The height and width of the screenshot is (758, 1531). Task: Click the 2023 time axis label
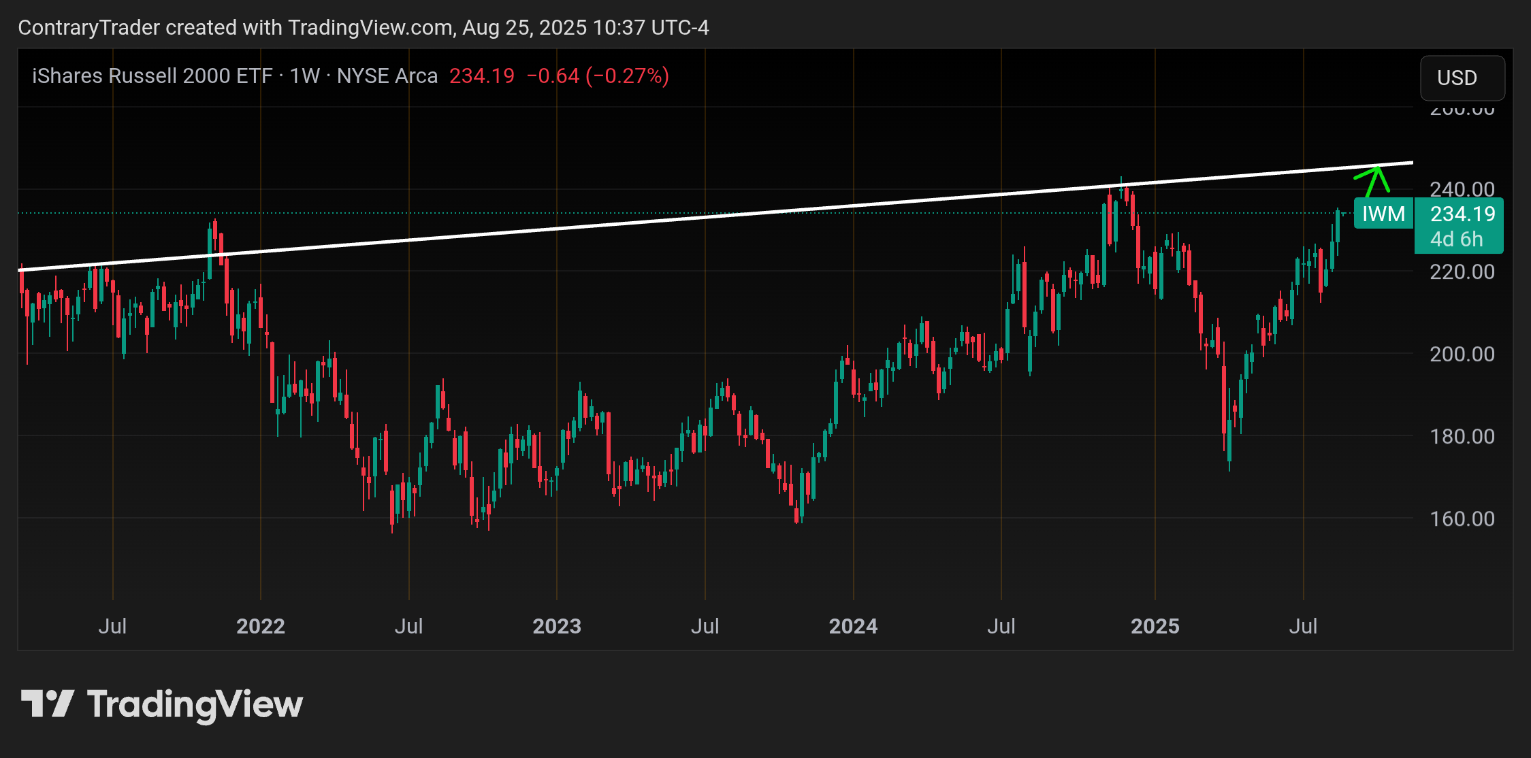[557, 626]
